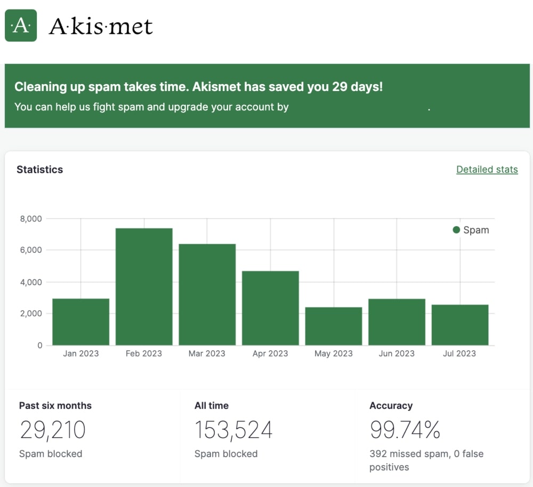Click the Akismet wordmark text
This screenshot has height=487, width=533.
click(x=101, y=26)
